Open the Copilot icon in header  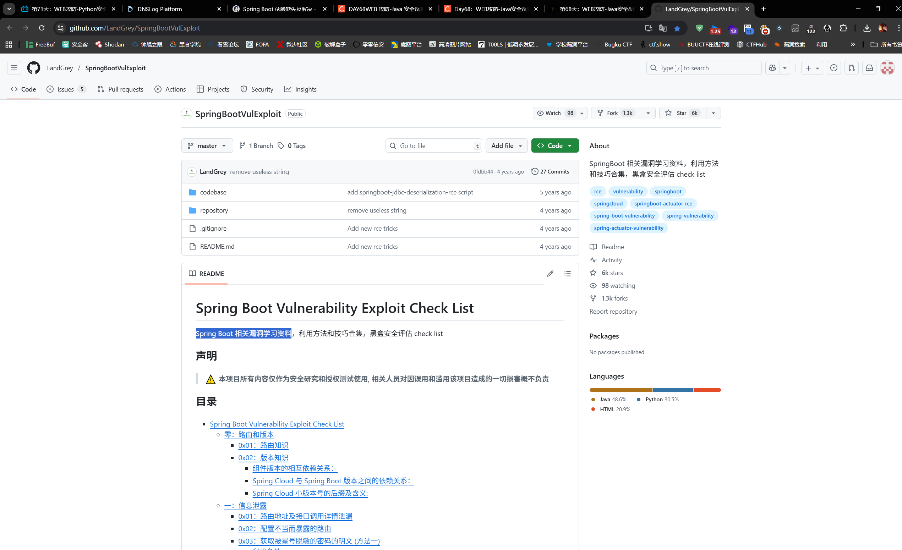coord(772,68)
